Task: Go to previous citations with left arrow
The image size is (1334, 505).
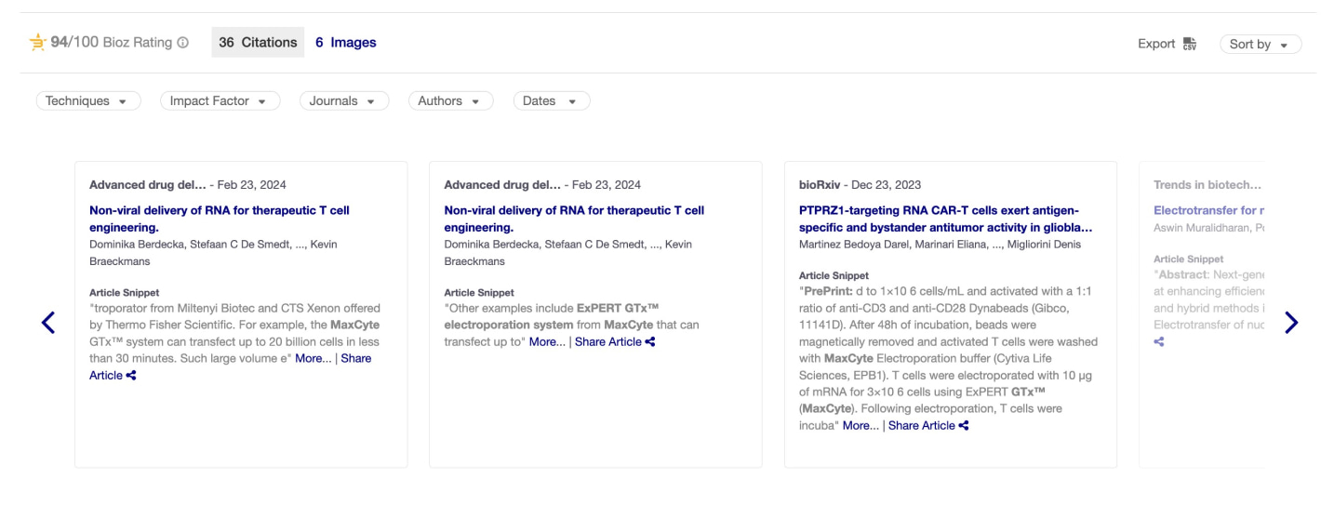Action: (48, 323)
